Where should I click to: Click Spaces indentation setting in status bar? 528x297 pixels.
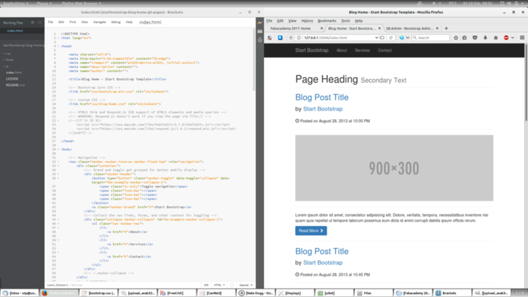[246, 285]
